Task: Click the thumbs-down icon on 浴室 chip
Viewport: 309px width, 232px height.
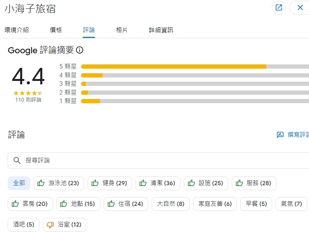Action: 50,225
